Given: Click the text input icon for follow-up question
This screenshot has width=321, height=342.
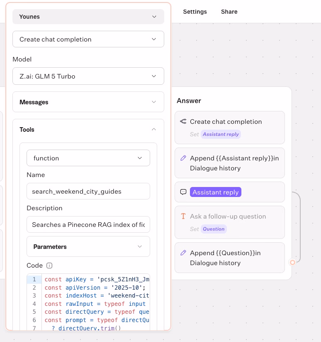Looking at the screenshot, I should coord(183,217).
